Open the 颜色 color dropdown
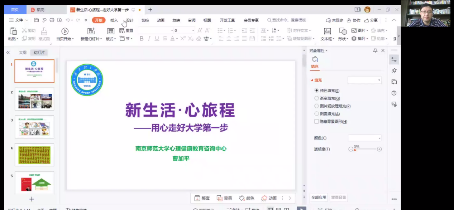The image size is (454, 210). pos(365,138)
